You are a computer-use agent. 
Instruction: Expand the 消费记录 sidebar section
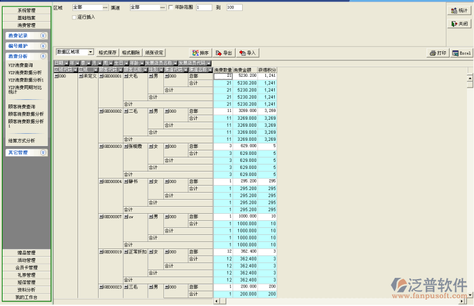(x=43, y=36)
